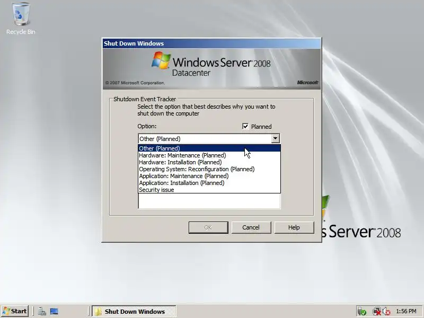
Task: Open the muted volume tray icon
Action: click(x=386, y=312)
